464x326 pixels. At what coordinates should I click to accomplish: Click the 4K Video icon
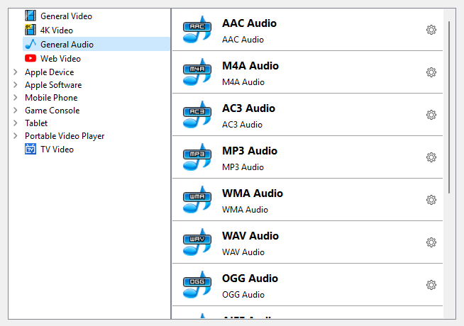(x=31, y=30)
